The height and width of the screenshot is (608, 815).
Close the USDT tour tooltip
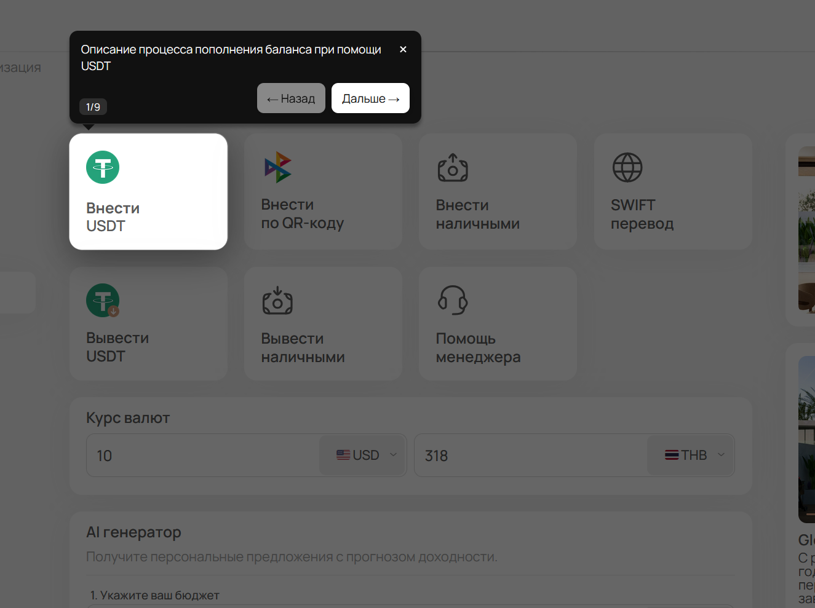tap(403, 49)
